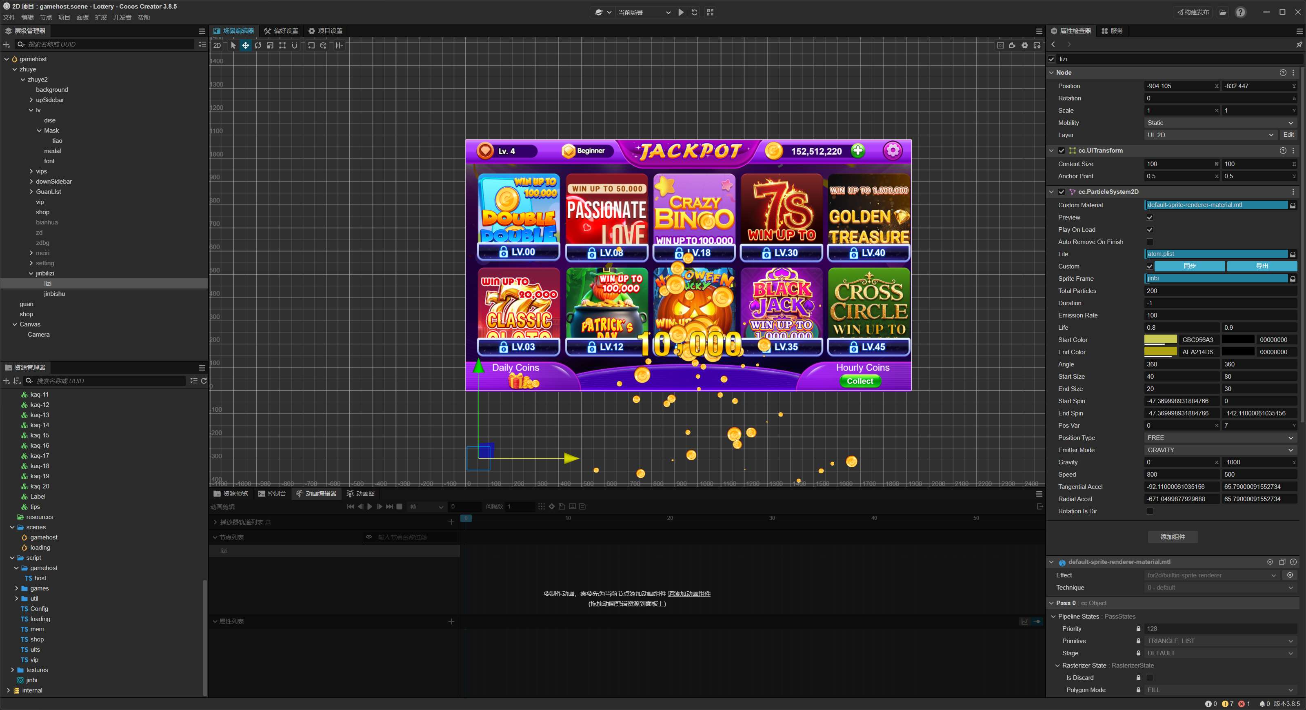
Task: Click the 添加组件 add component button
Action: (1172, 537)
